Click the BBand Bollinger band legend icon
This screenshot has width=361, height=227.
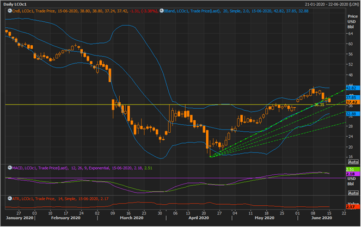click(161, 10)
